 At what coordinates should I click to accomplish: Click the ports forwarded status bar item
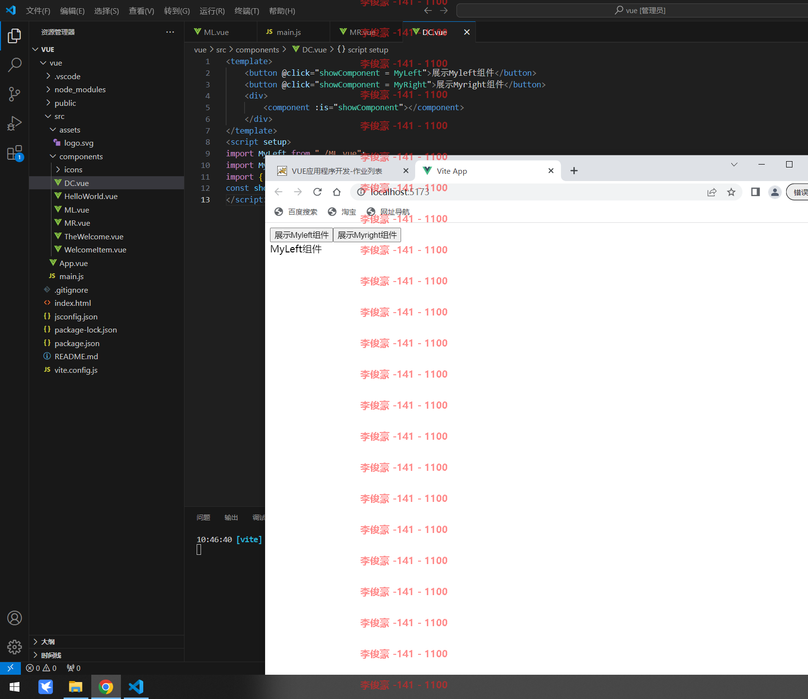pyautogui.click(x=74, y=668)
